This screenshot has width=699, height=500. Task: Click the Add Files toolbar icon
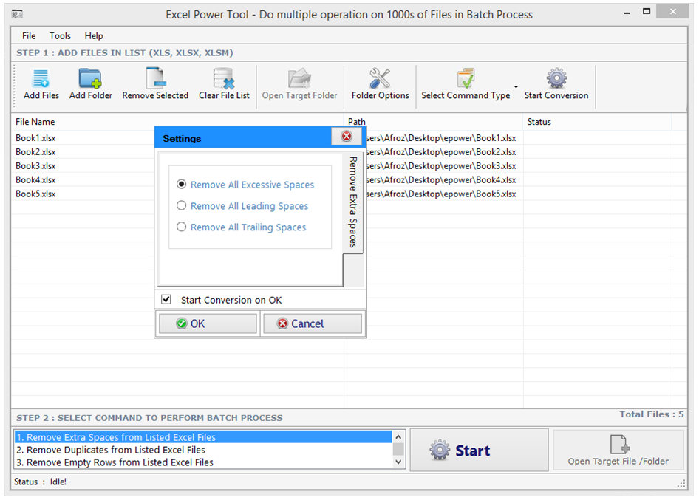(x=41, y=78)
